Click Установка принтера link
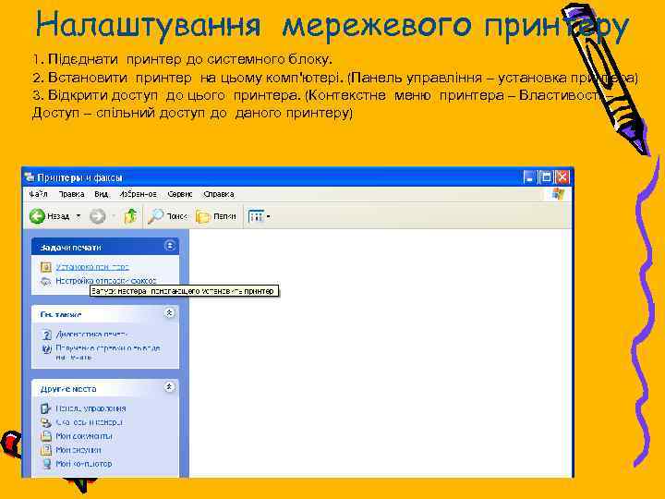 pyautogui.click(x=92, y=267)
